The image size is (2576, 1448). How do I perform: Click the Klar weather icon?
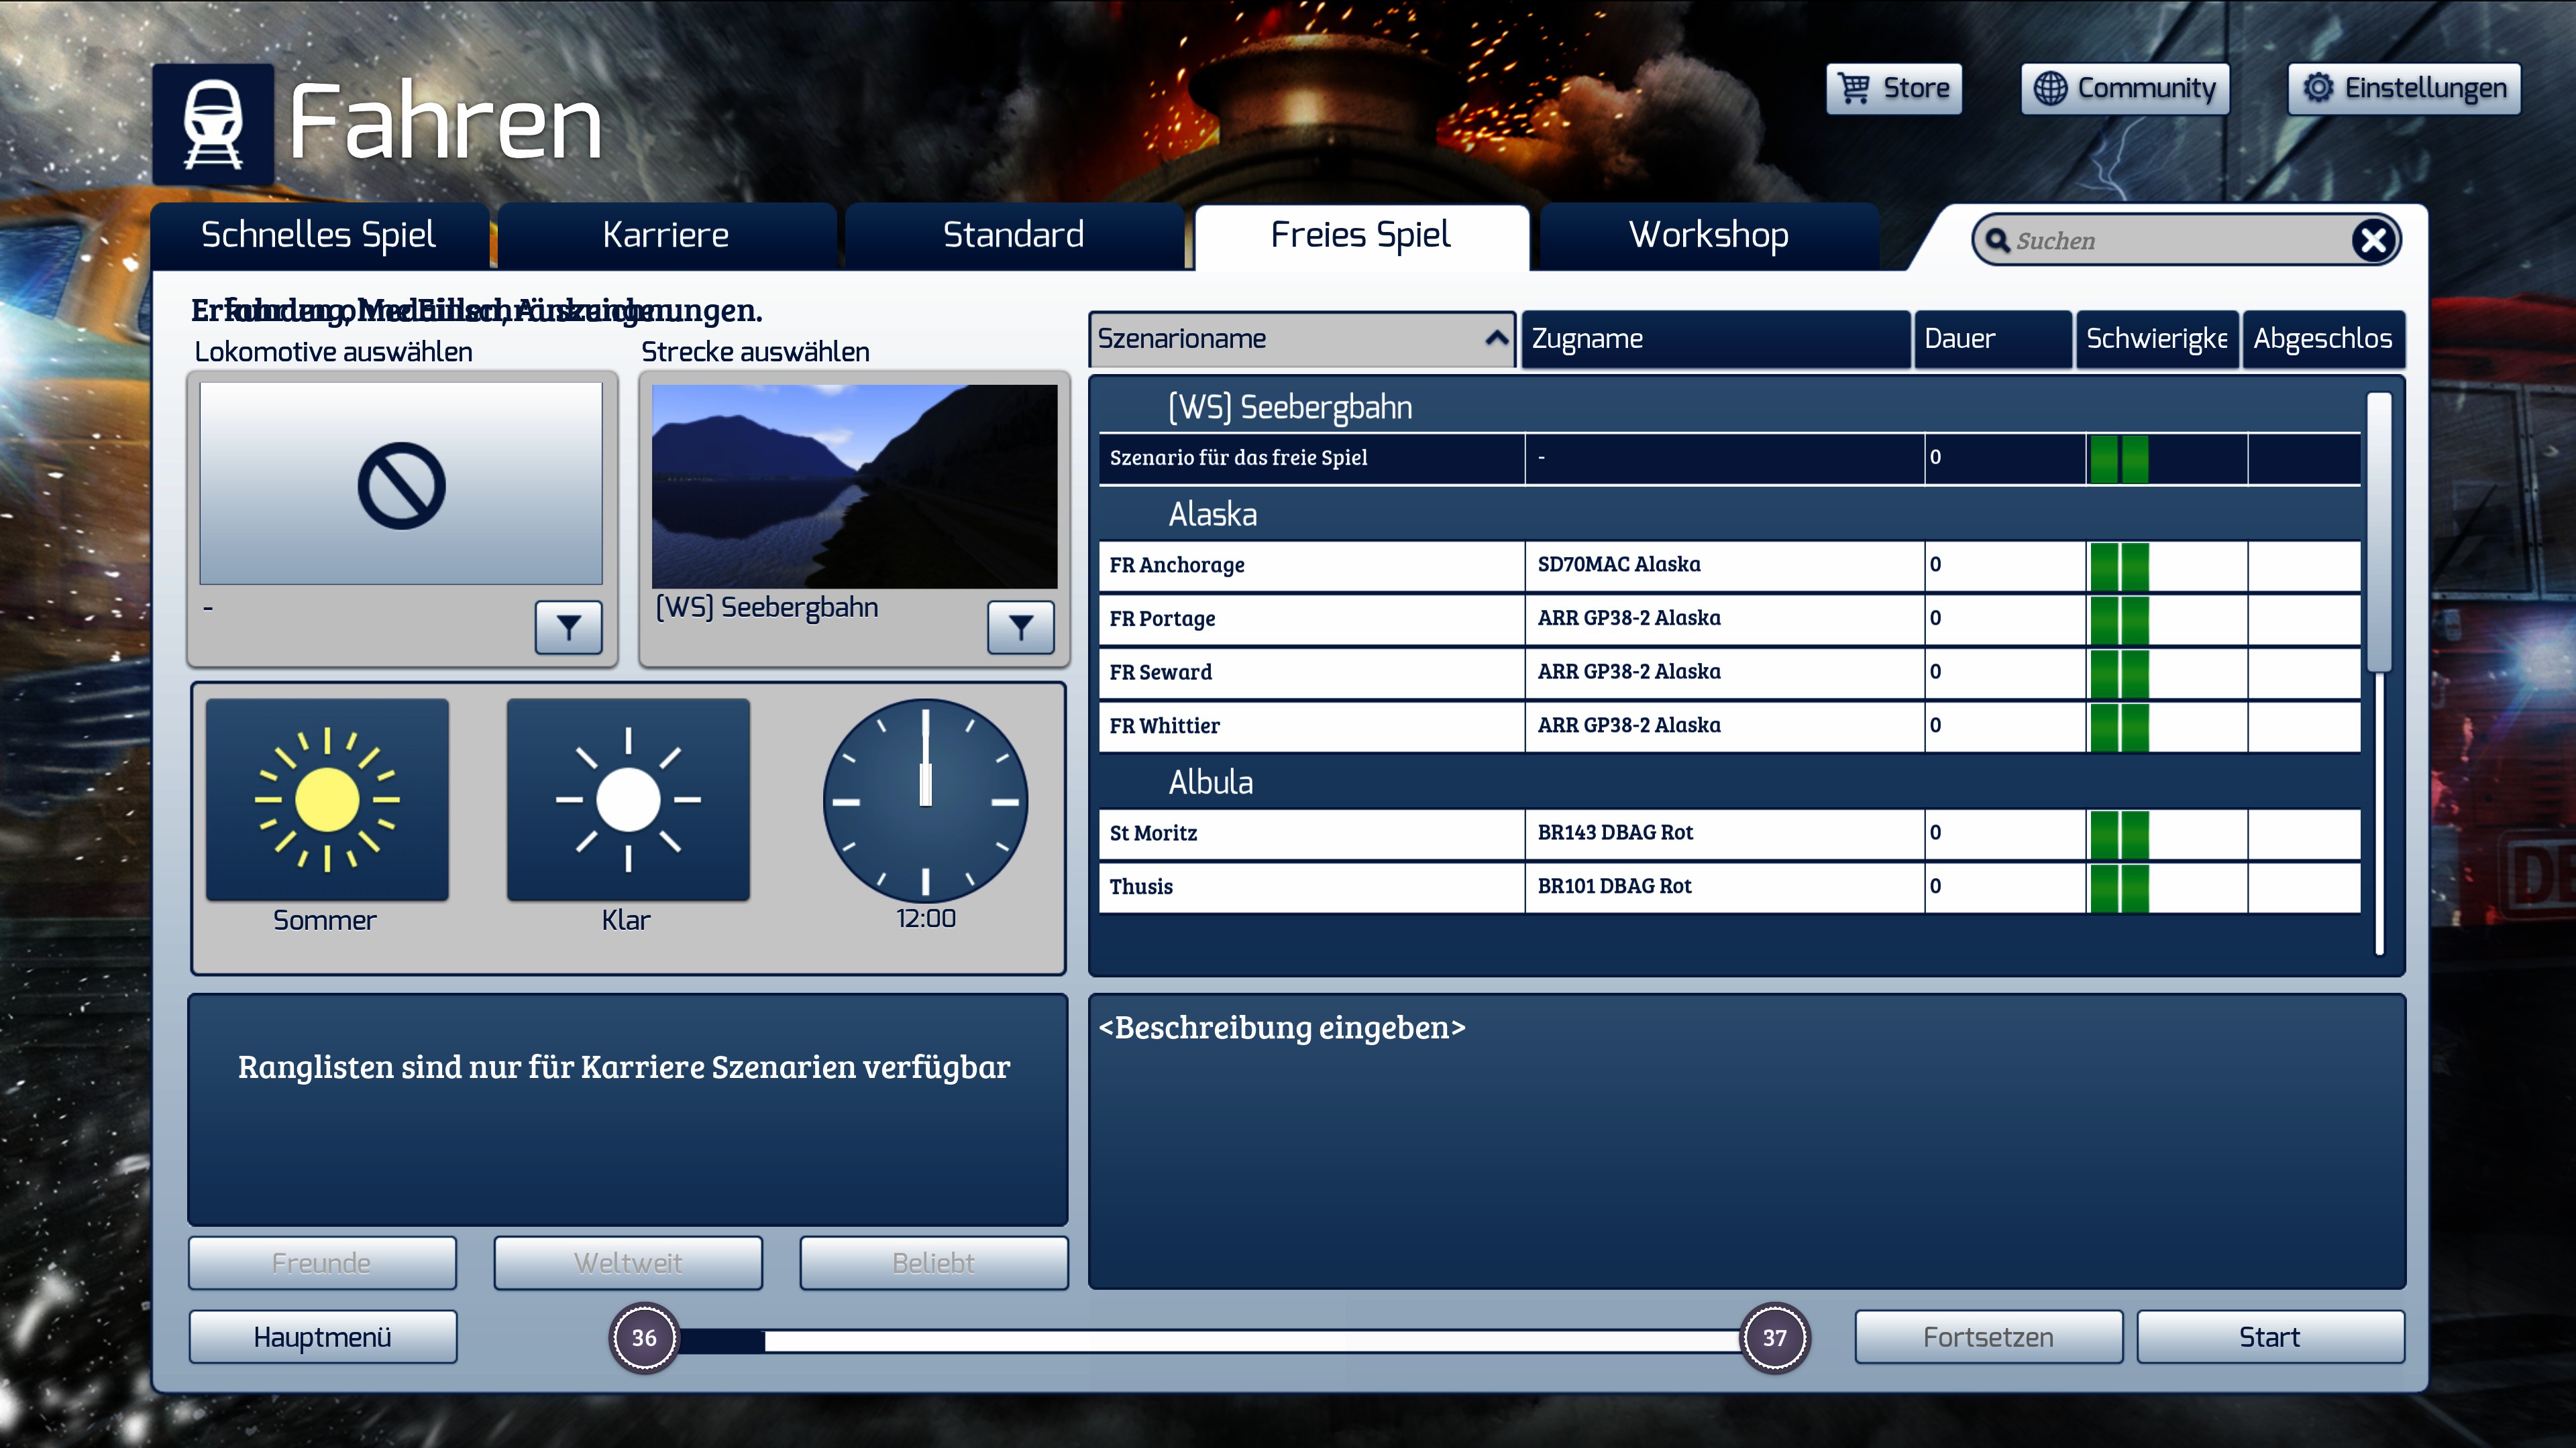[x=628, y=800]
